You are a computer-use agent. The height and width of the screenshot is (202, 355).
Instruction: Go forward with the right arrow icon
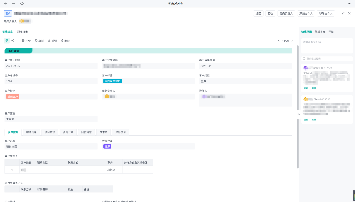(14, 4)
